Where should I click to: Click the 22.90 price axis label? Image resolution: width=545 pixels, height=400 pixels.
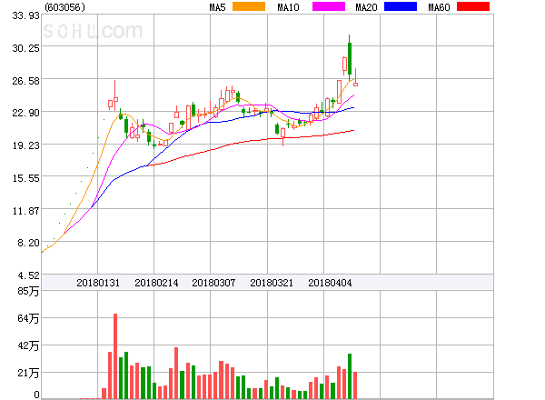26,113
